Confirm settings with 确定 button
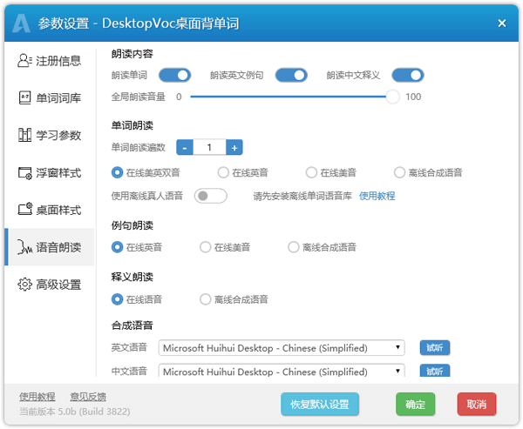 415,405
